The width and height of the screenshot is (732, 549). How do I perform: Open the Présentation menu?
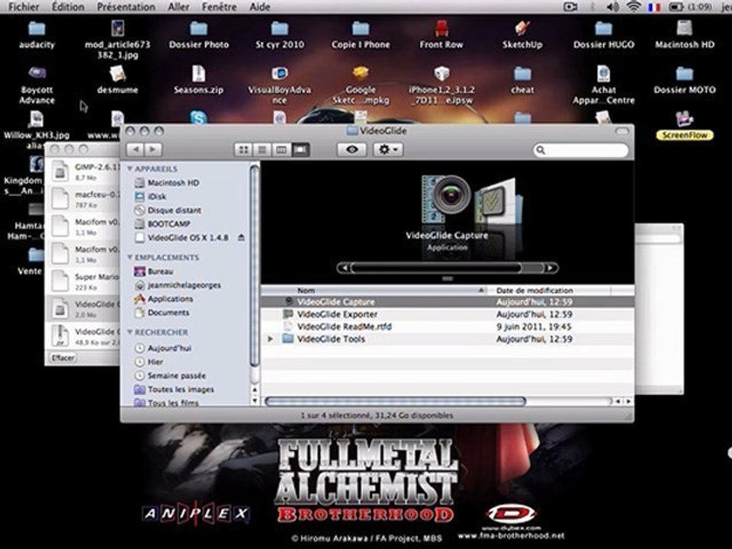(126, 7)
